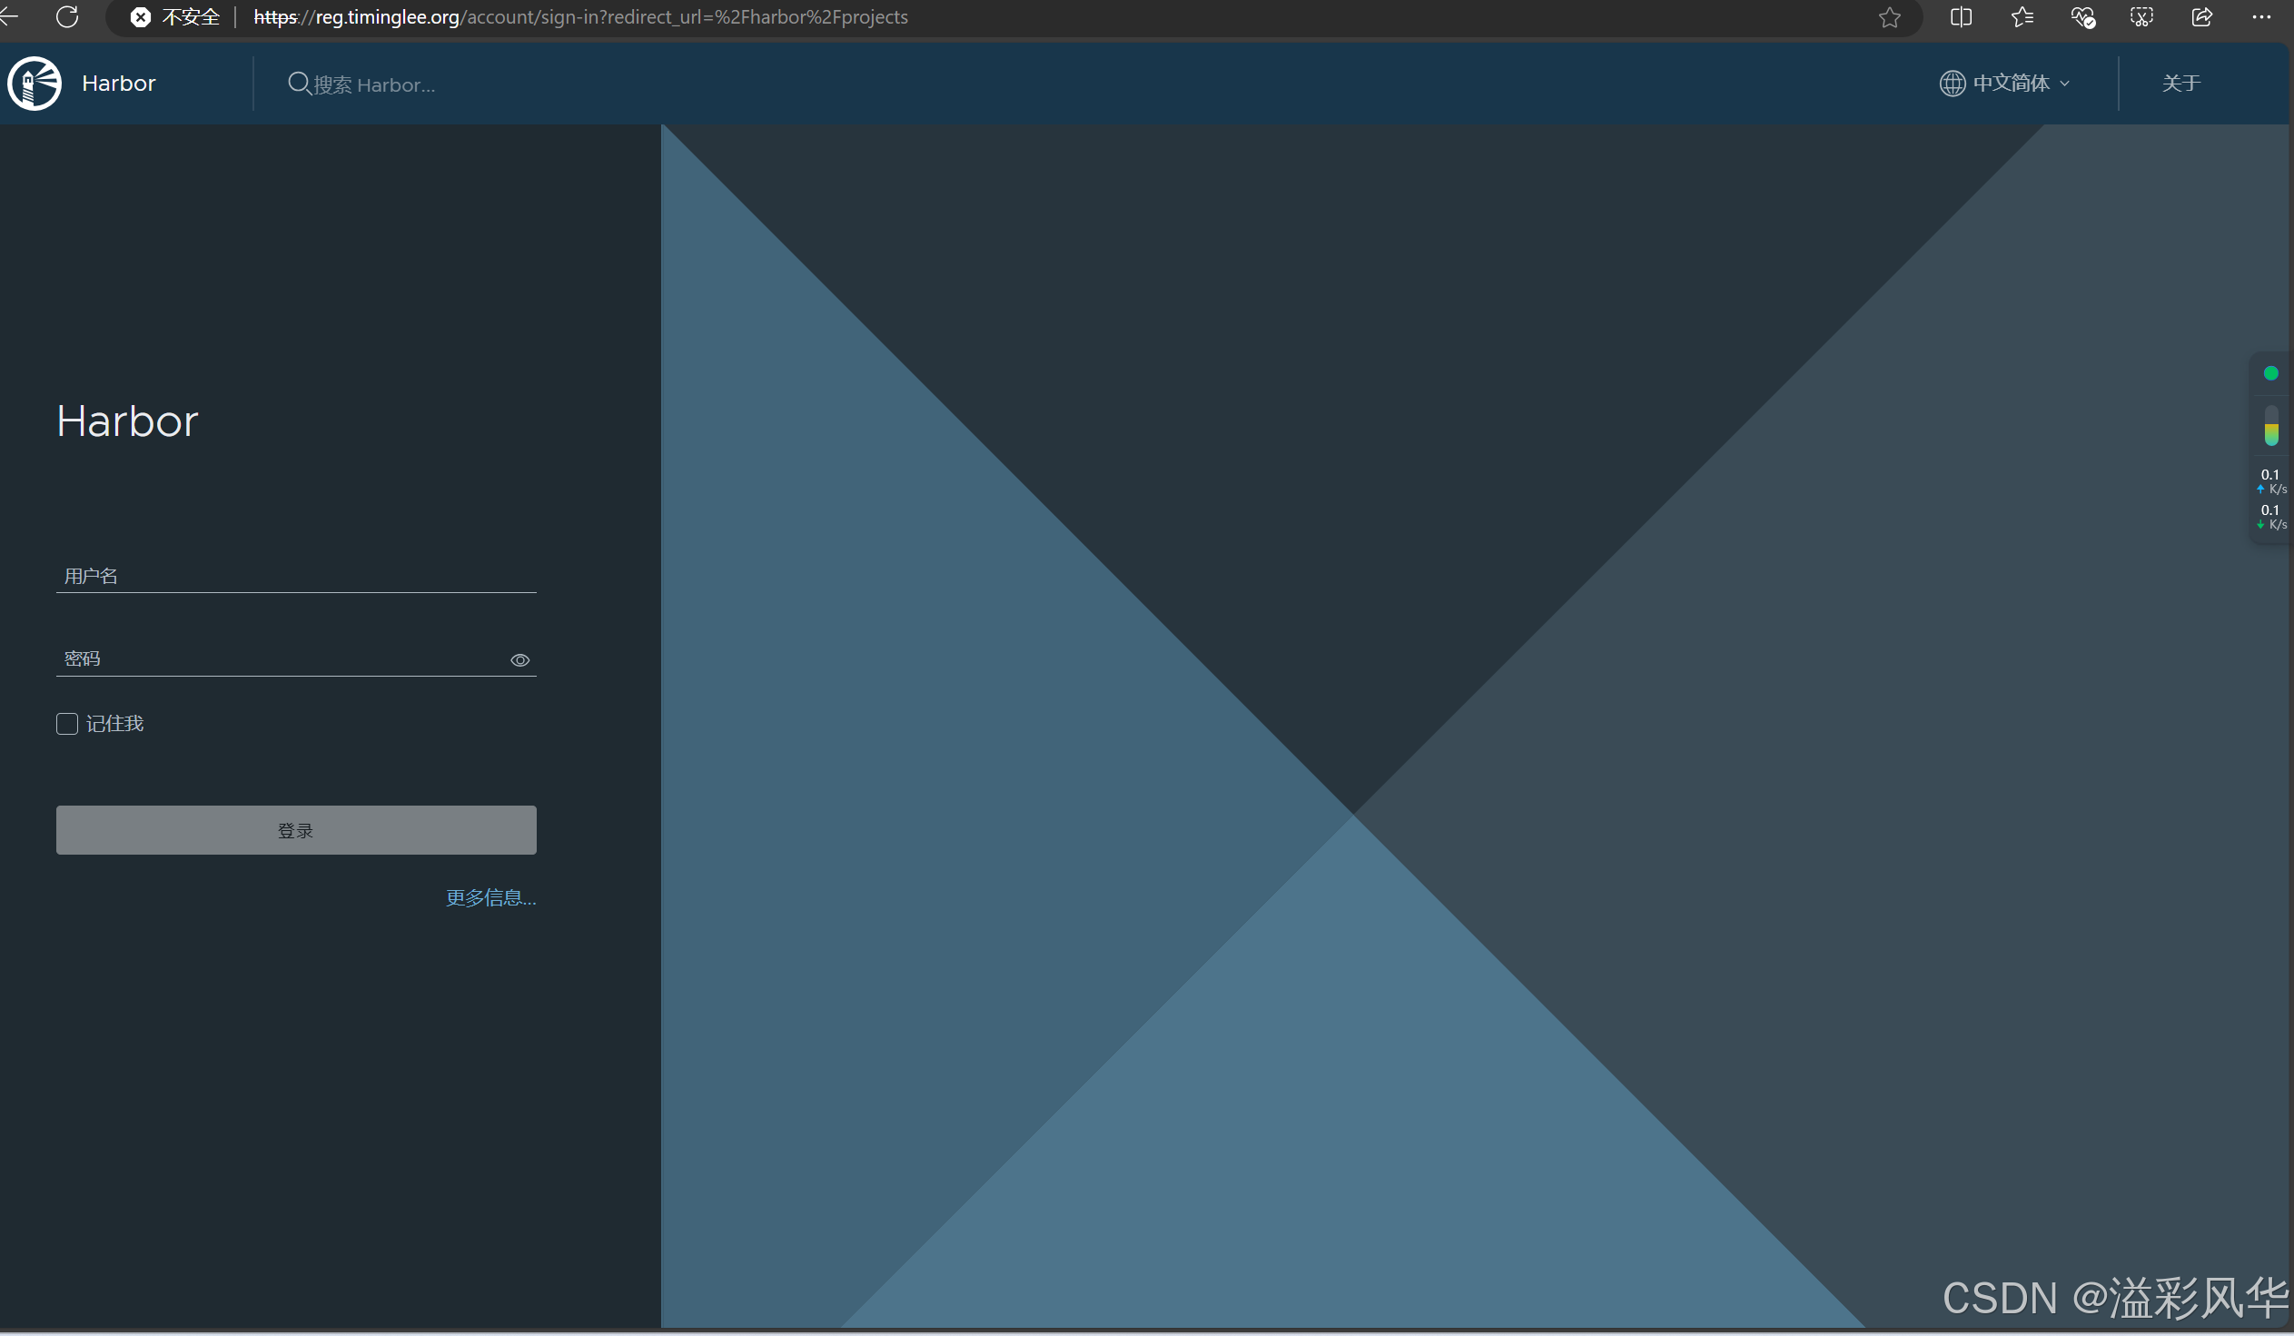Check the 记住我 checkbox
Viewport: 2294px width, 1336px height.
[x=66, y=725]
